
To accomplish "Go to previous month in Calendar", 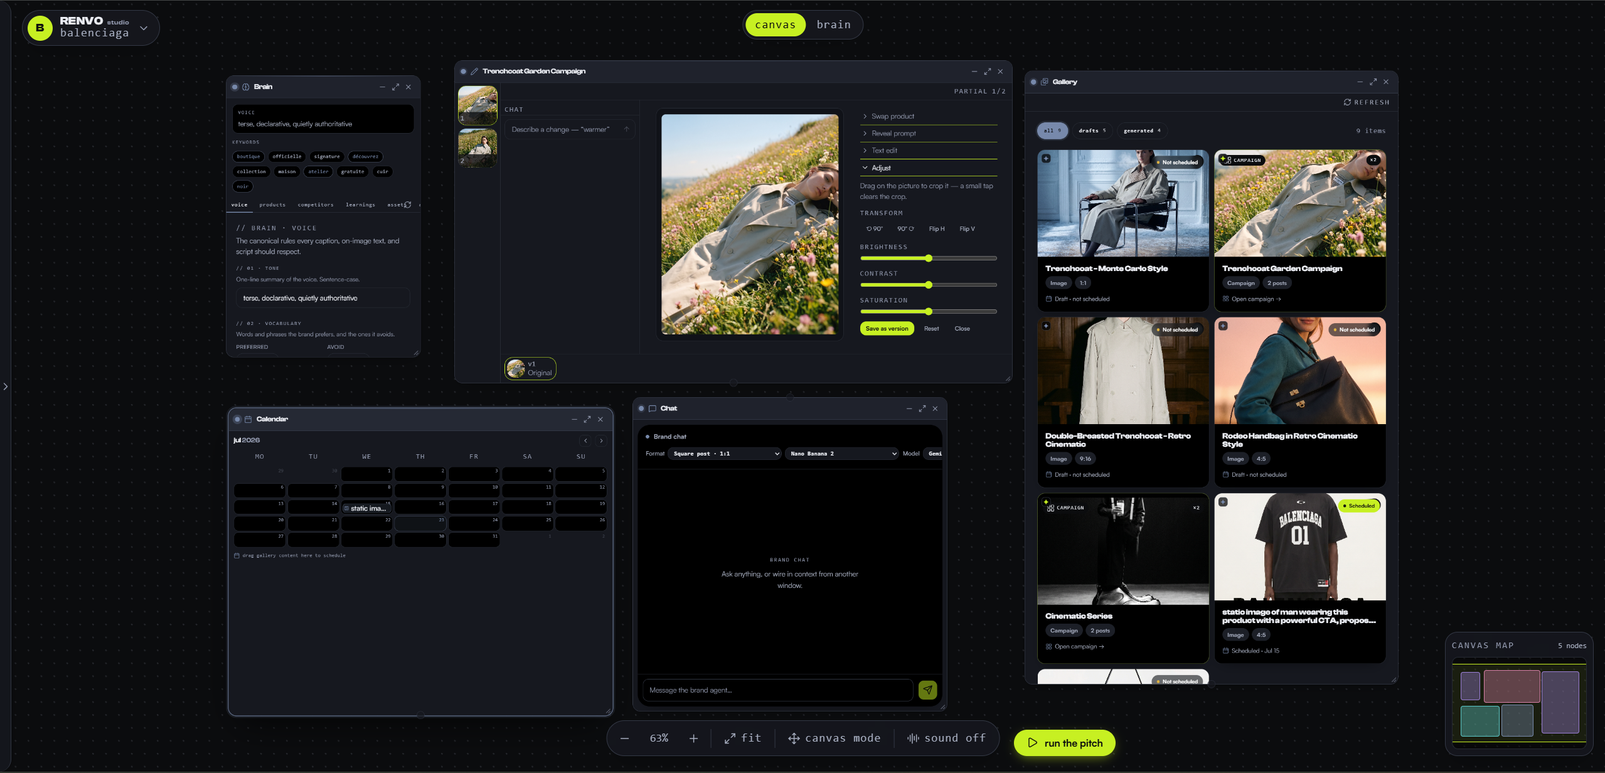I will 585,441.
